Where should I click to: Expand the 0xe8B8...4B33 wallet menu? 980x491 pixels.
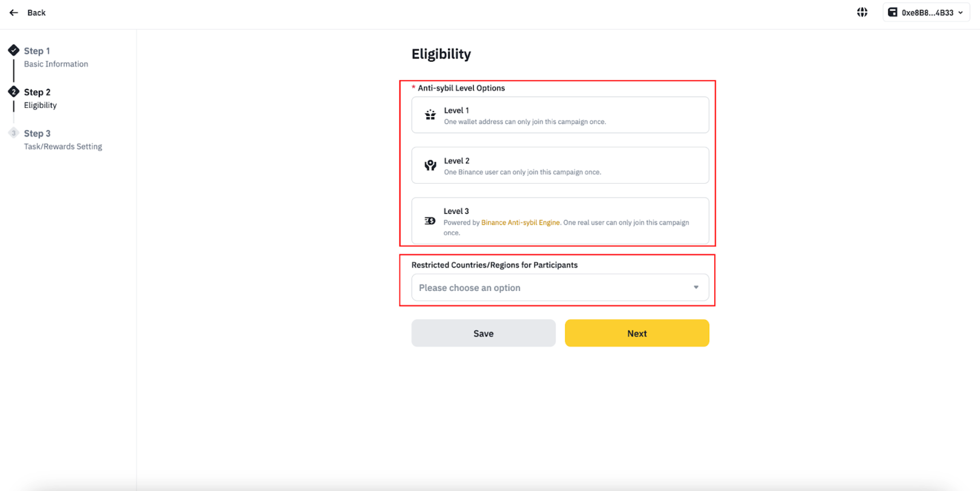coord(960,13)
